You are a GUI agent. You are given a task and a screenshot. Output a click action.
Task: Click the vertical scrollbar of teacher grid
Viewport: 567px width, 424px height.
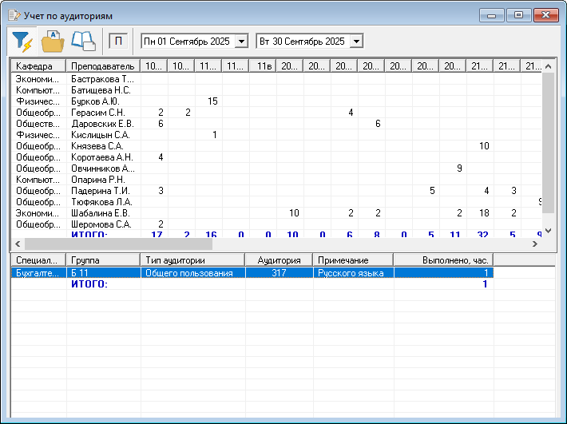coord(548,144)
